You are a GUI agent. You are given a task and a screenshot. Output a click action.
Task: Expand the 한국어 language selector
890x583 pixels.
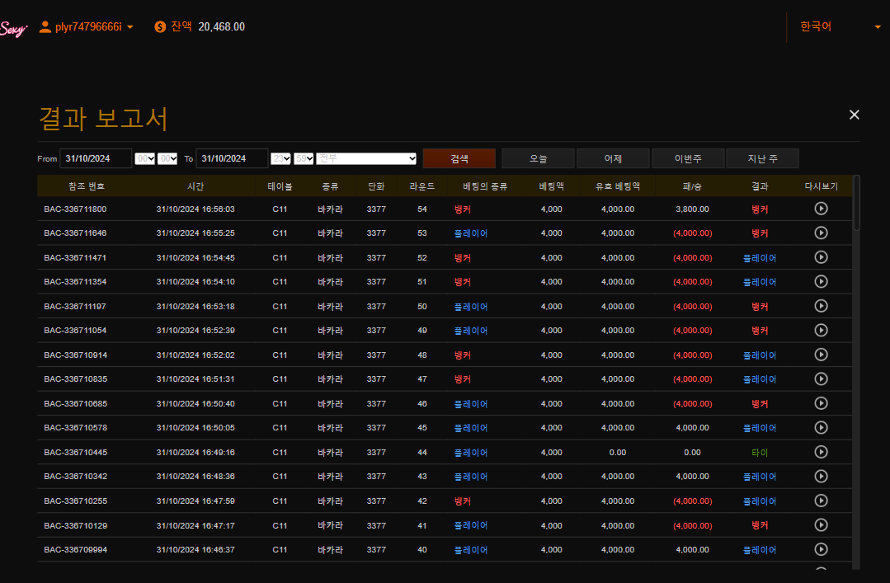pos(837,26)
